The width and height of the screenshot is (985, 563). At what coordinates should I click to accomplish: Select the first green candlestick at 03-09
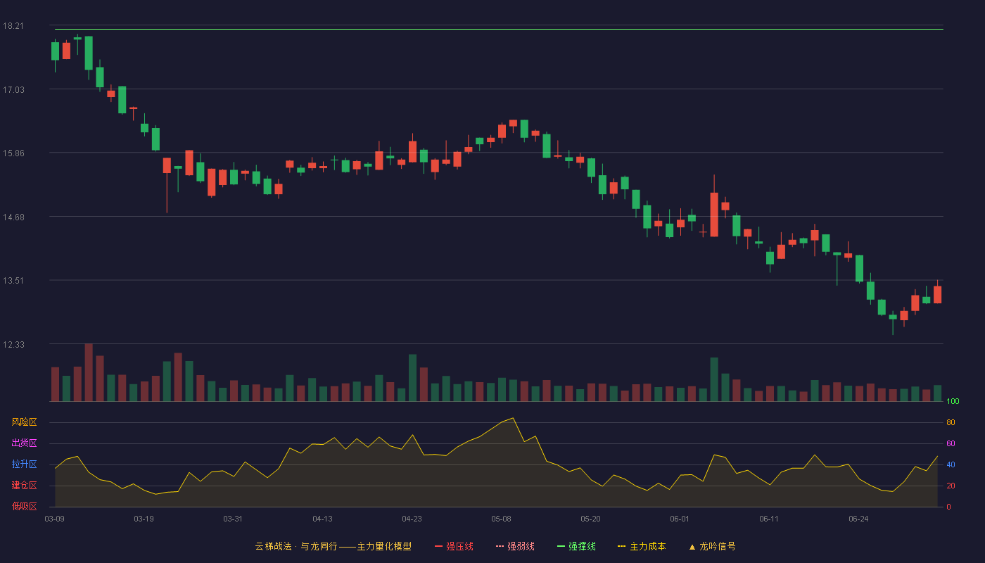click(x=55, y=51)
